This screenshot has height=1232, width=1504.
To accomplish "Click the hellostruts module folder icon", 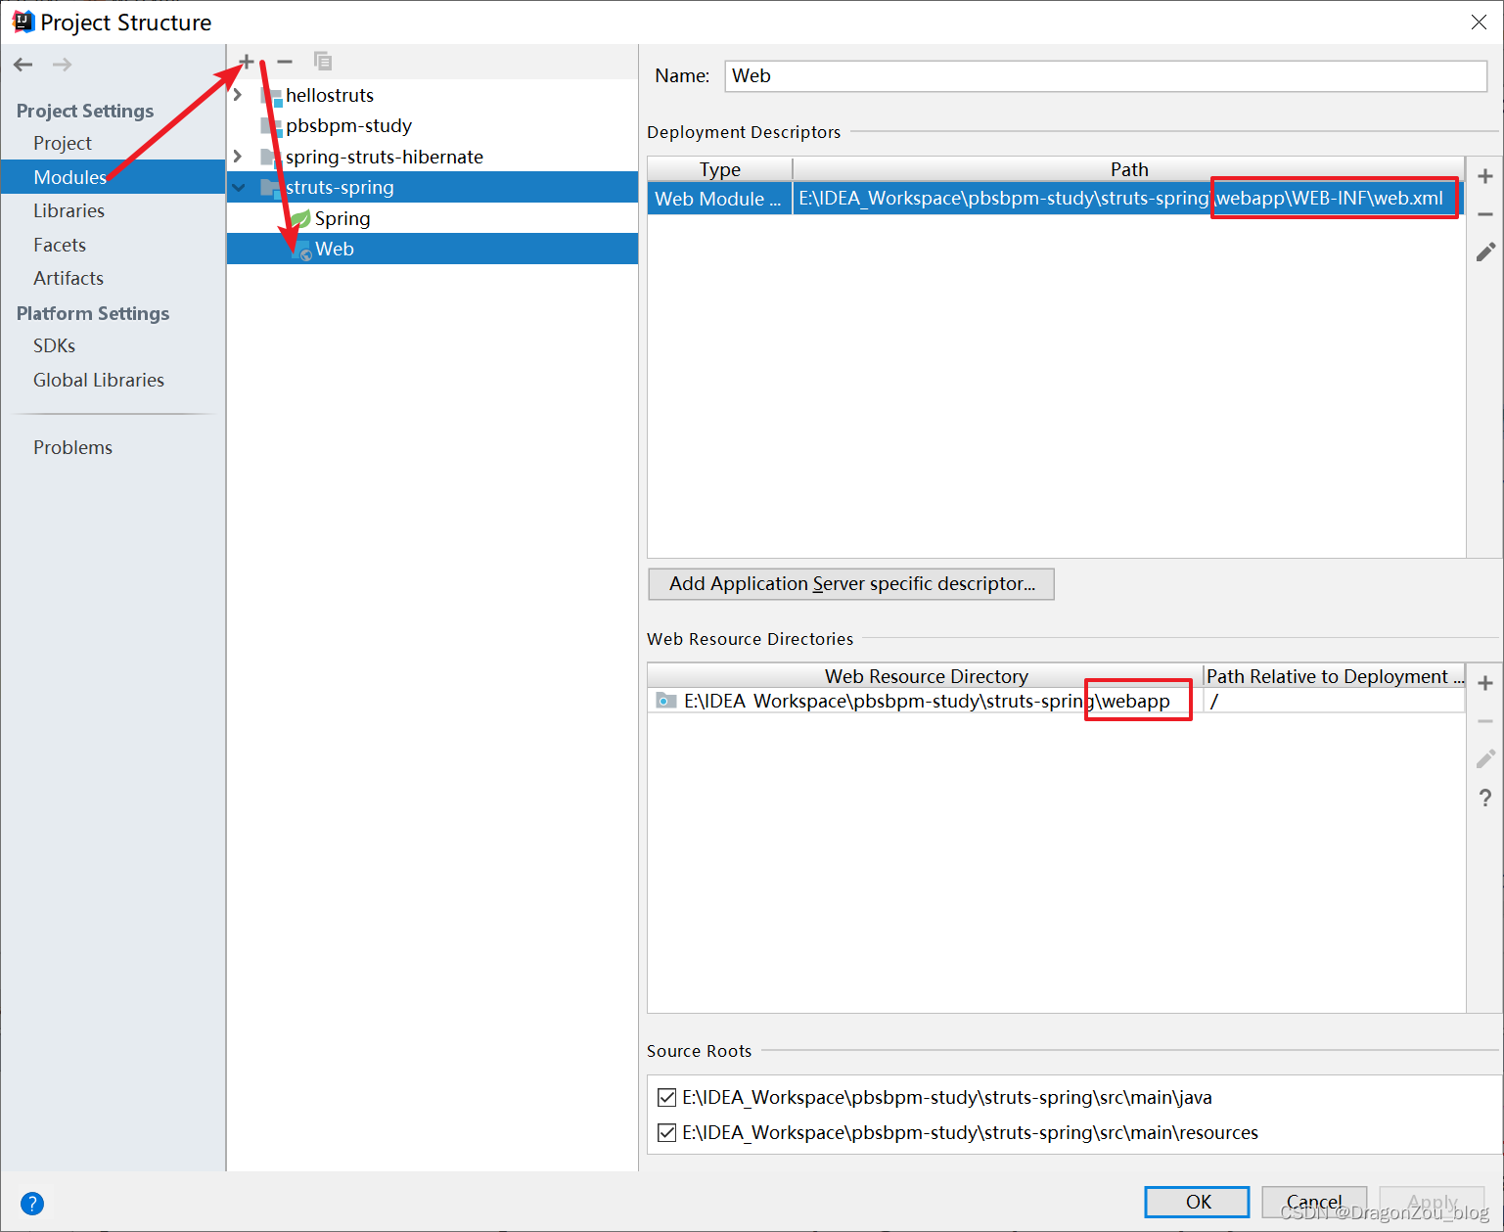I will click(271, 96).
